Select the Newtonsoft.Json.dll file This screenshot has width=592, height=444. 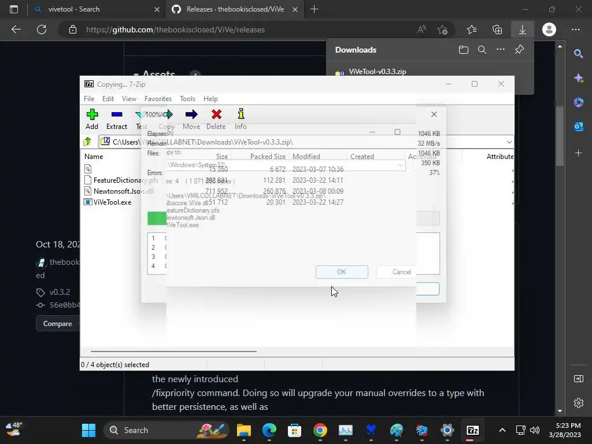click(124, 191)
